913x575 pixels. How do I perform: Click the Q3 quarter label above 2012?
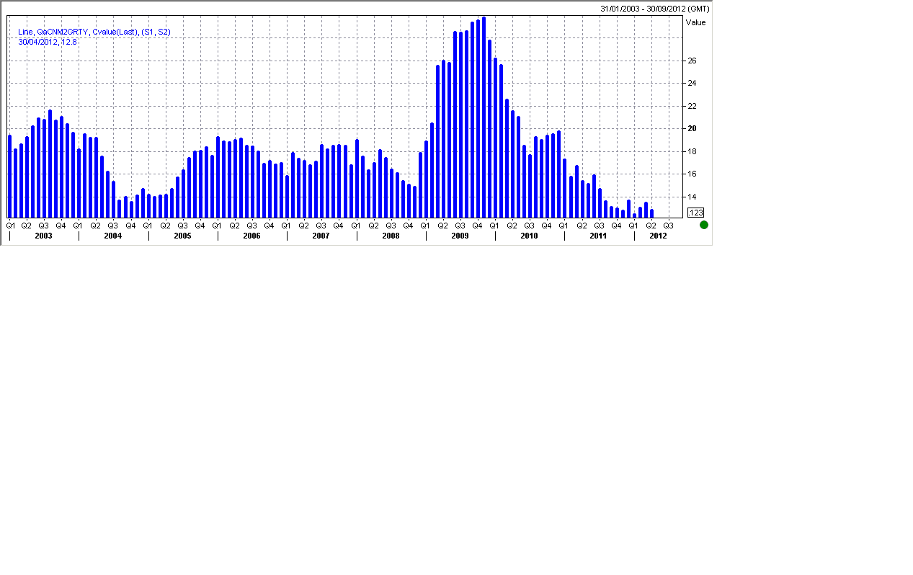point(668,226)
